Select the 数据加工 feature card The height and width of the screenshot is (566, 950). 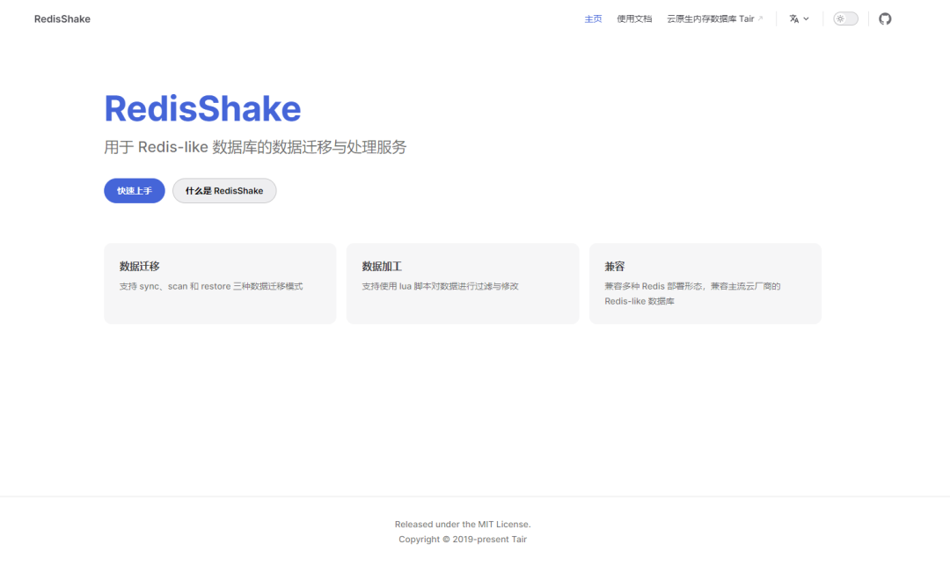[463, 283]
